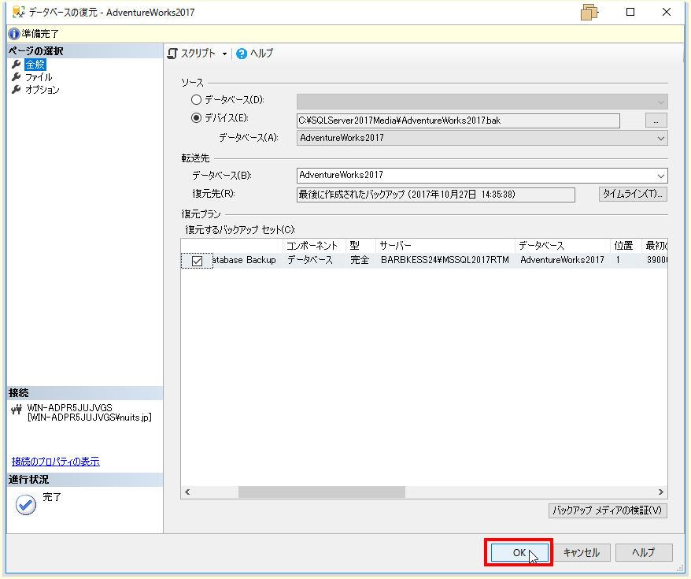Maximize the restore database dialog
This screenshot has width=691, height=579.
tap(630, 12)
